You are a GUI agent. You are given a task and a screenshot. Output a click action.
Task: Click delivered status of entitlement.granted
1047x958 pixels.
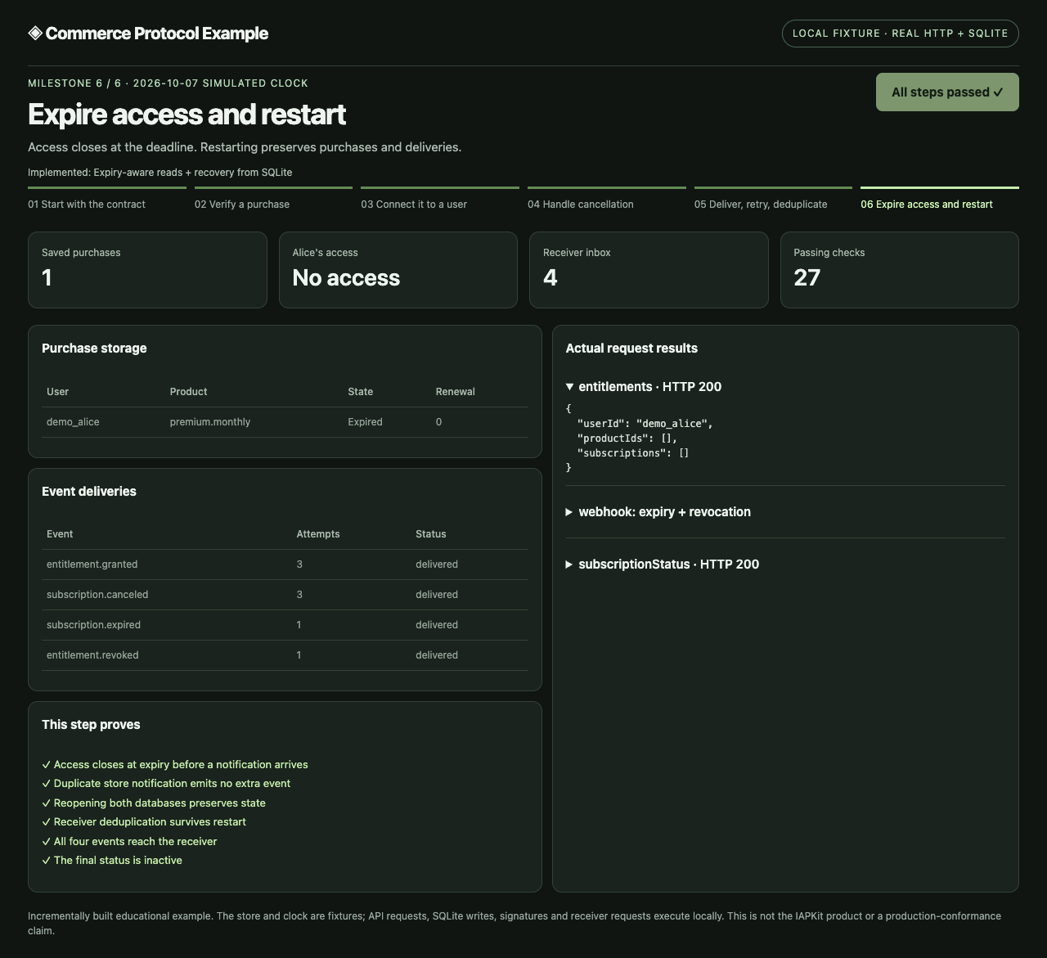pos(437,564)
